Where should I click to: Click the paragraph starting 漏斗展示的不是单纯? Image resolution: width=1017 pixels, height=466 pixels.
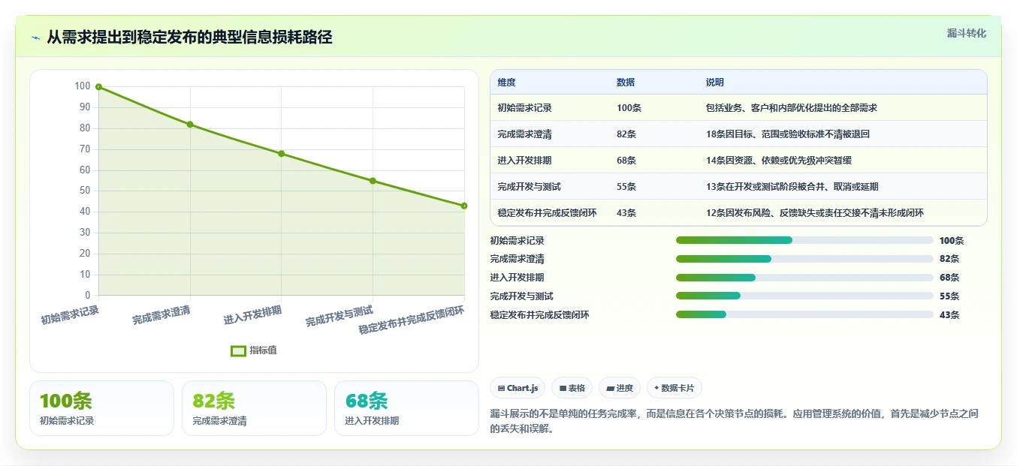(x=734, y=421)
